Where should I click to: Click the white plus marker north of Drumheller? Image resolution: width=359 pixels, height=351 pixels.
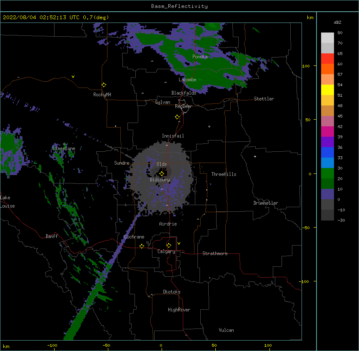(x=255, y=156)
